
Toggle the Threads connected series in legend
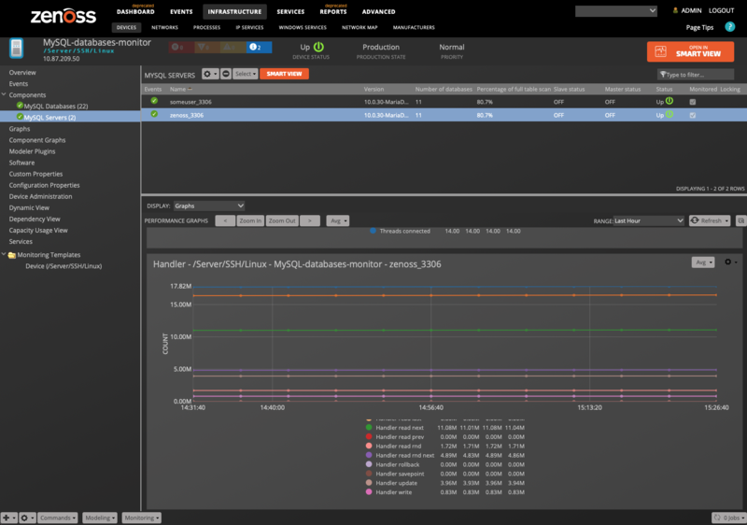coord(400,231)
